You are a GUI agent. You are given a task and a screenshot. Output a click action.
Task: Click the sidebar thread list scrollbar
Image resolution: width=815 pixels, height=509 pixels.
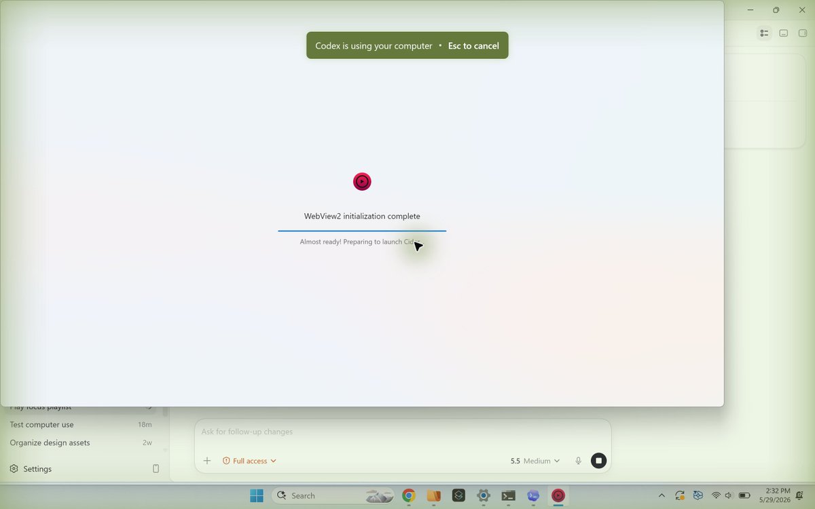tap(165, 411)
